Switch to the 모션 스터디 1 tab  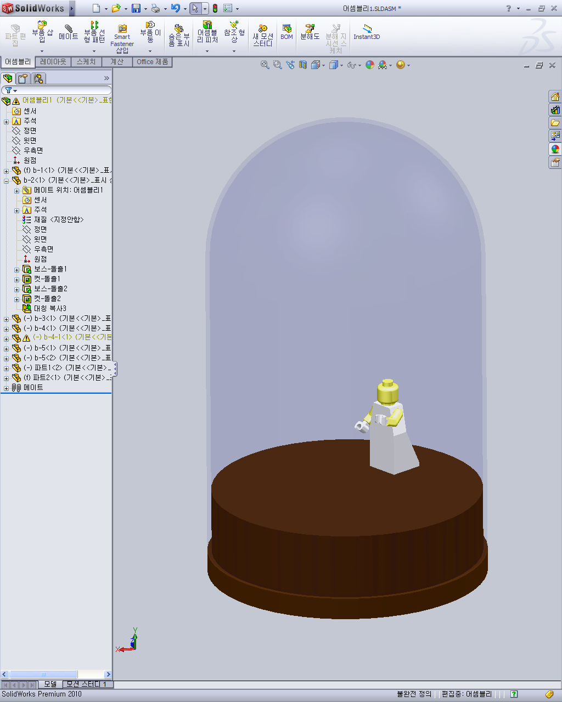pos(88,684)
